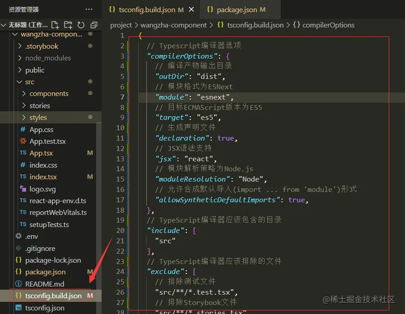The height and width of the screenshot is (314, 405).
Task: Open index.tsx file
Action: (x=43, y=177)
